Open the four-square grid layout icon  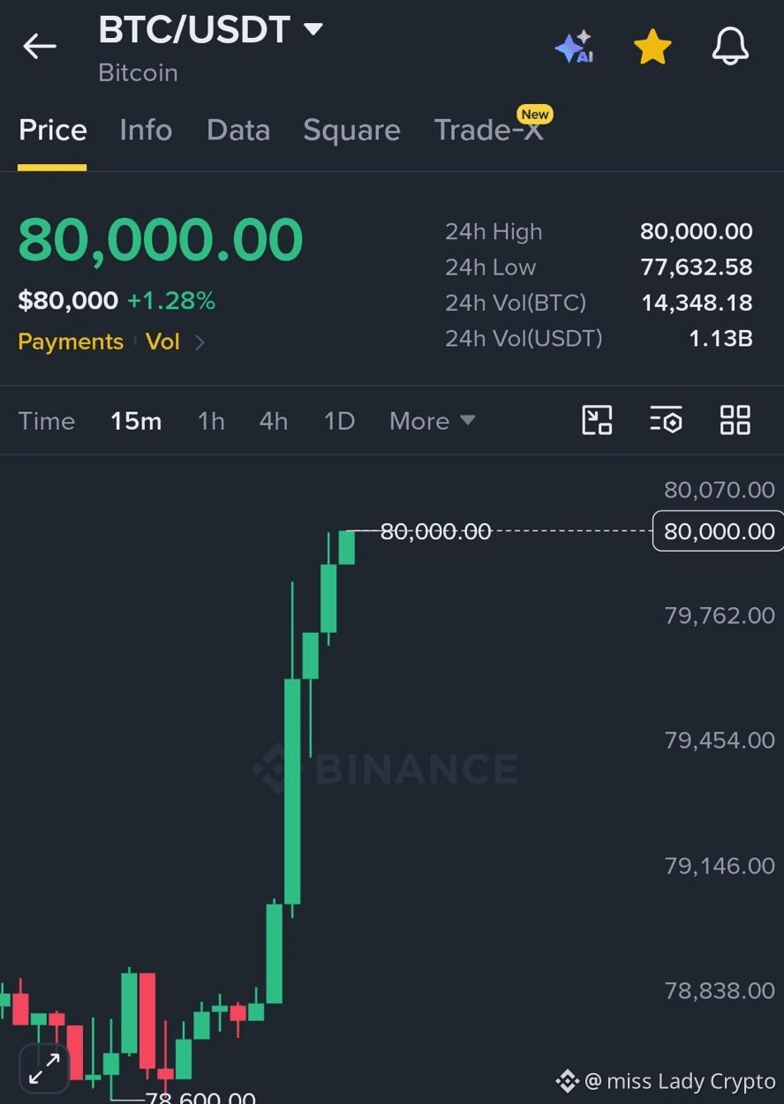click(x=735, y=420)
